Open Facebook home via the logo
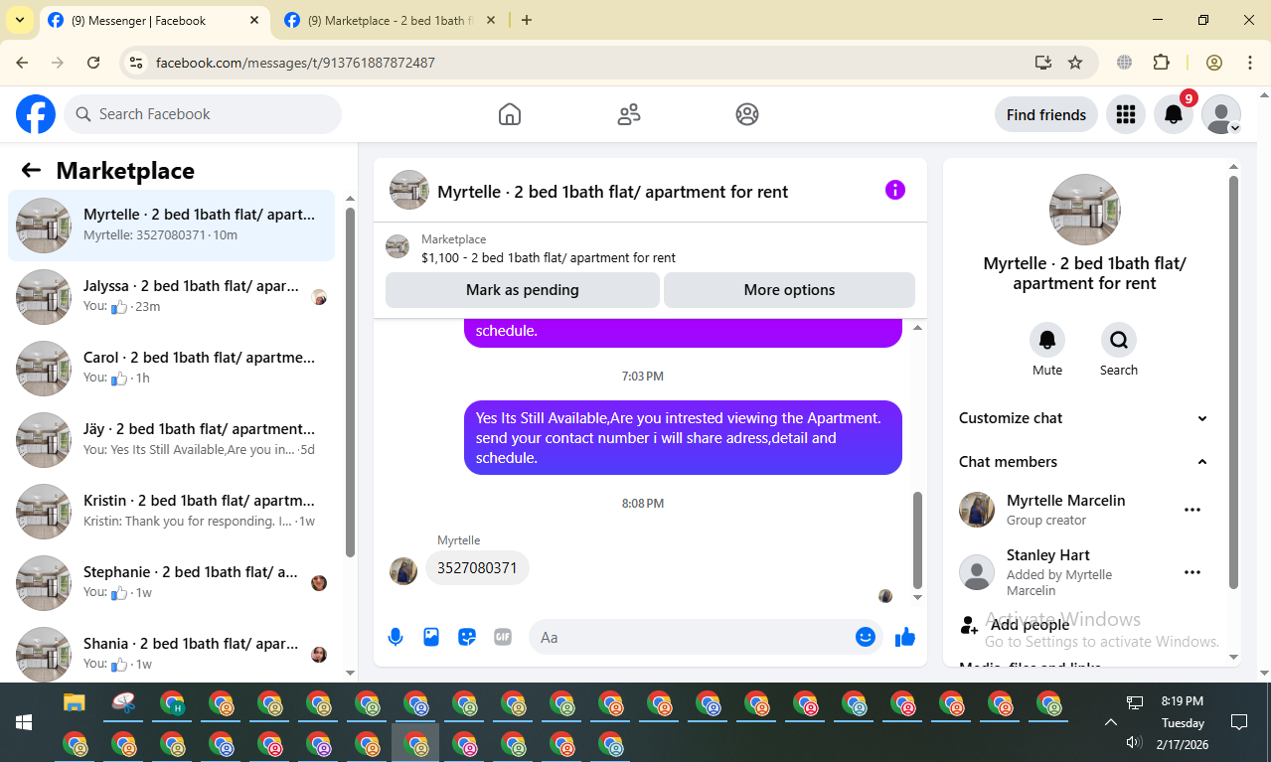This screenshot has height=762, width=1271. point(36,114)
